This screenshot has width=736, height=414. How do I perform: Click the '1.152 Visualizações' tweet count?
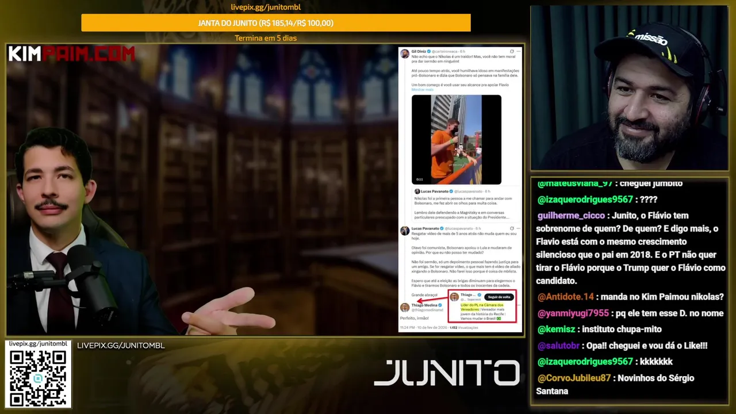(x=465, y=328)
